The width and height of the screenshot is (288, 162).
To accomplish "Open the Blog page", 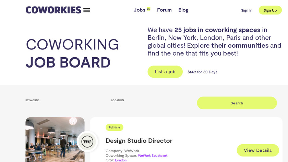I will 183,10.
